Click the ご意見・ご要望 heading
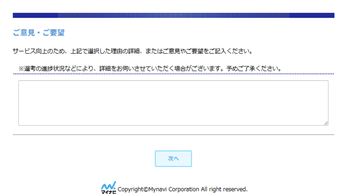 39,33
